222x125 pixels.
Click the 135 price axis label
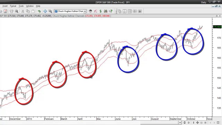coord(219,108)
